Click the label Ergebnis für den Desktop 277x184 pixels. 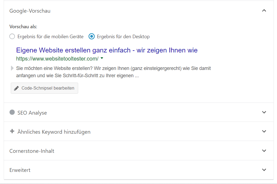click(x=123, y=37)
